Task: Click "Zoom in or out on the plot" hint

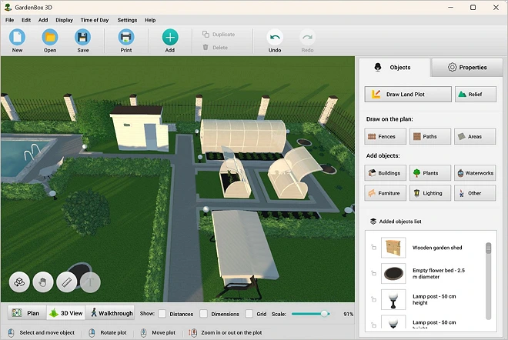Action: coord(232,332)
